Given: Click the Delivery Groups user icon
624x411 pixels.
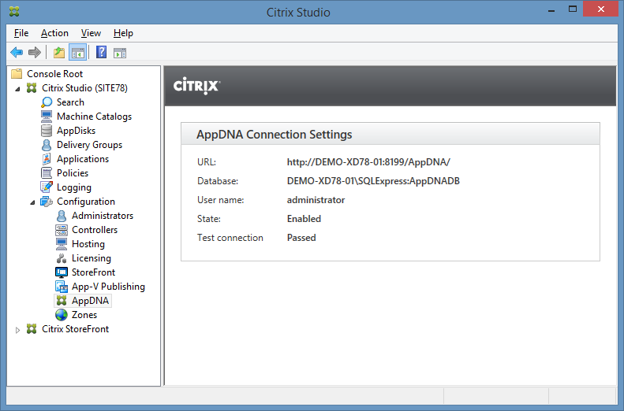Looking at the screenshot, I should 47,145.
